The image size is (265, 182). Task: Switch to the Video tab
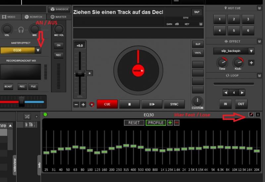pyautogui.click(x=9, y=17)
